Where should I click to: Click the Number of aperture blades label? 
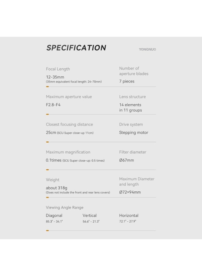coord(134,71)
